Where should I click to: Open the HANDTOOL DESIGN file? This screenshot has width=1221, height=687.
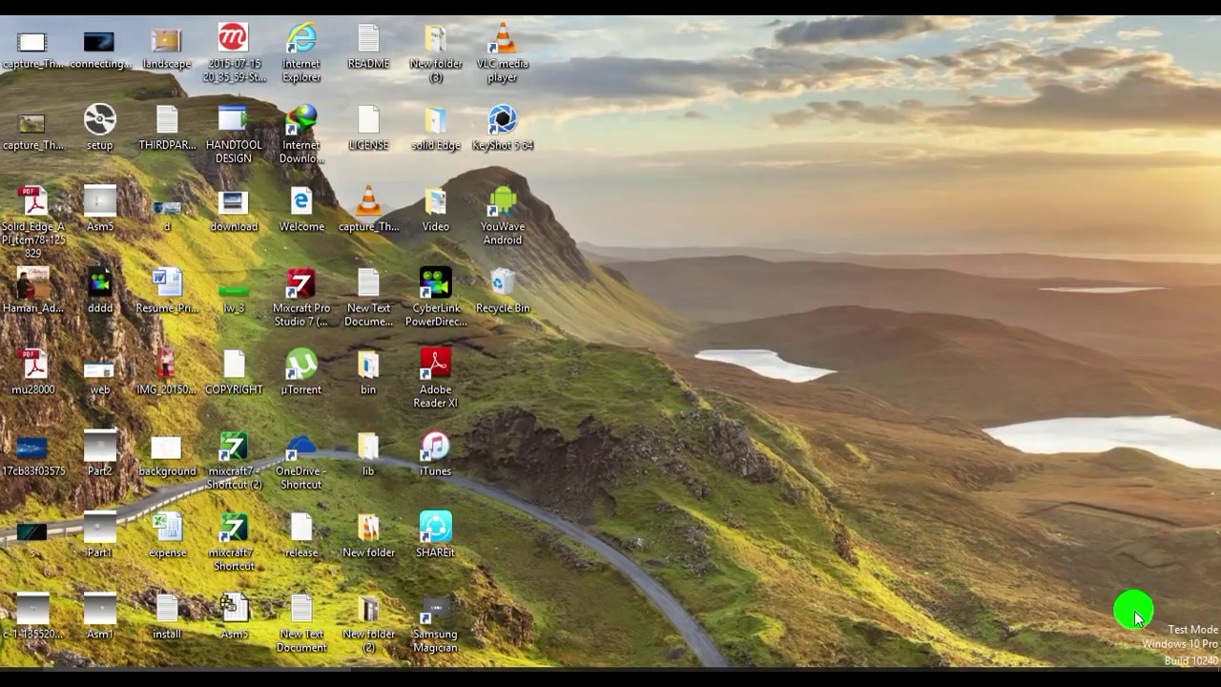(234, 135)
